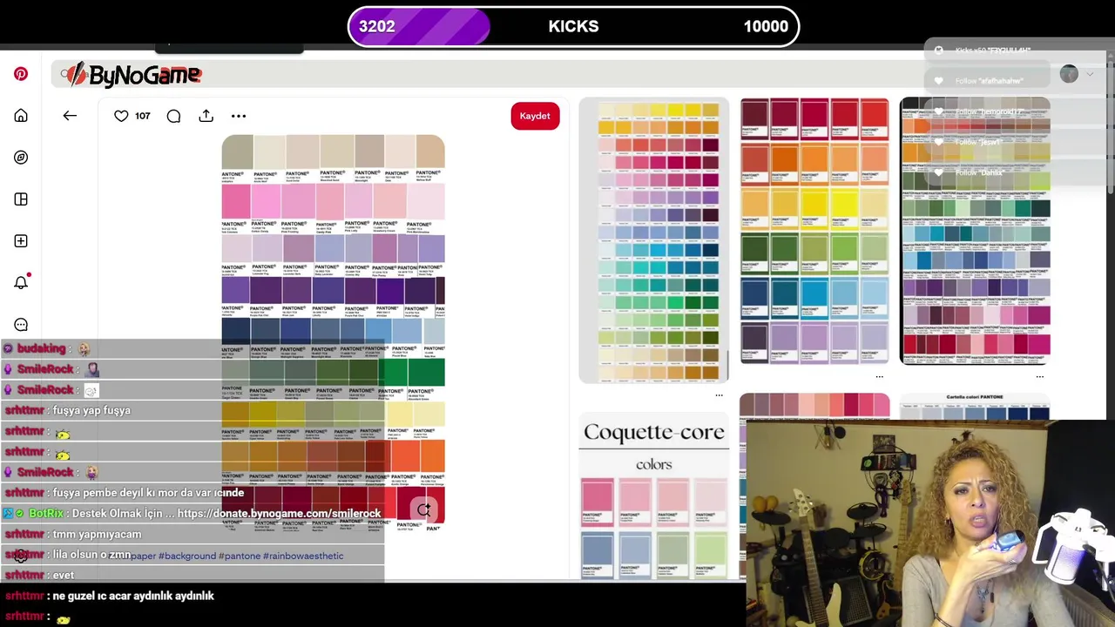Open the dark-background Pantone chart pin
Viewport: 1115px width, 627px height.
pyautogui.click(x=975, y=231)
